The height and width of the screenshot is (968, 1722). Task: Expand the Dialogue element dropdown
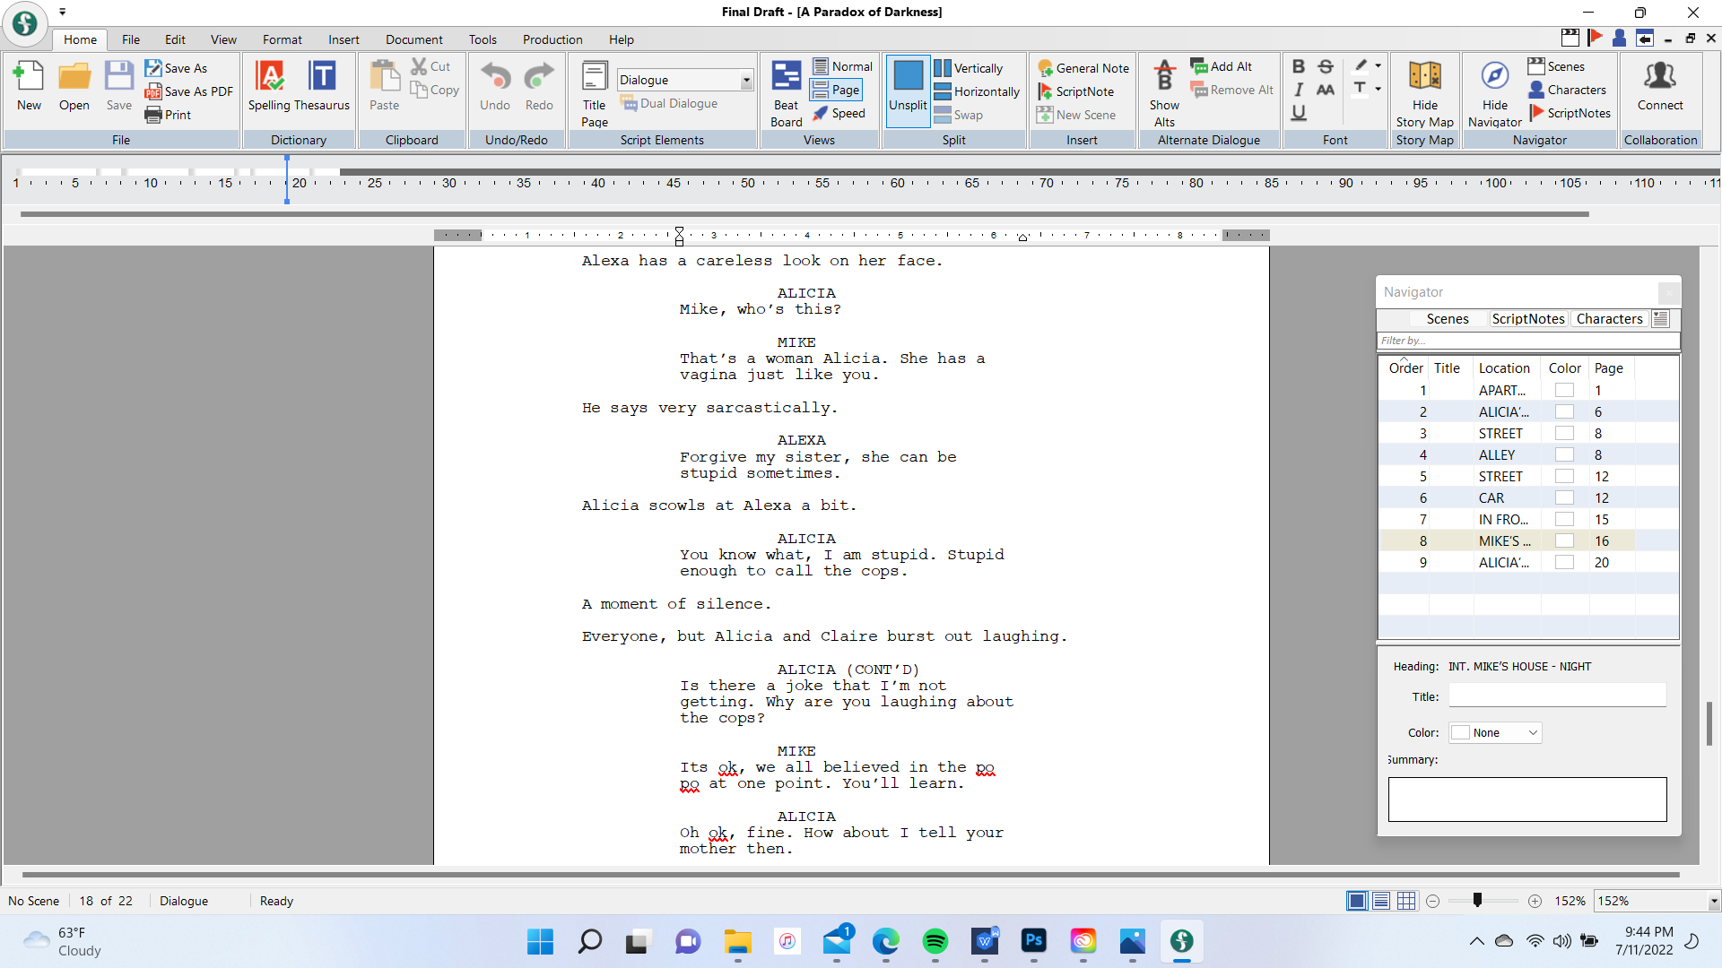tap(745, 80)
